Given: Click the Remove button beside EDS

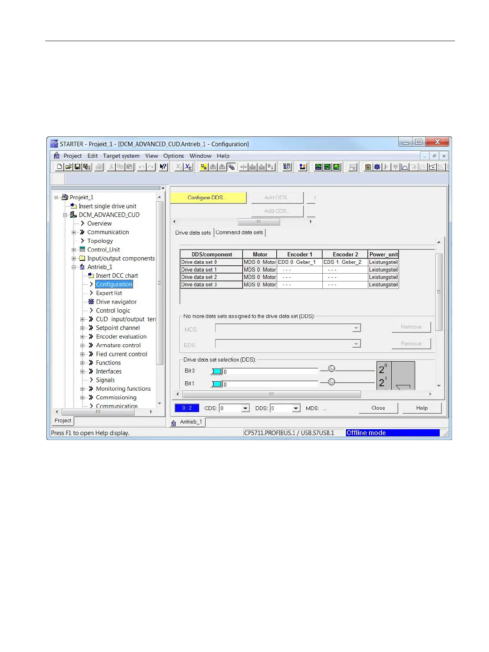Looking at the screenshot, I should coord(411,343).
